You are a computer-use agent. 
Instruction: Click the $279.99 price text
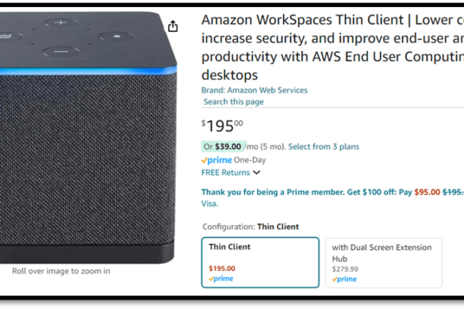(x=345, y=269)
